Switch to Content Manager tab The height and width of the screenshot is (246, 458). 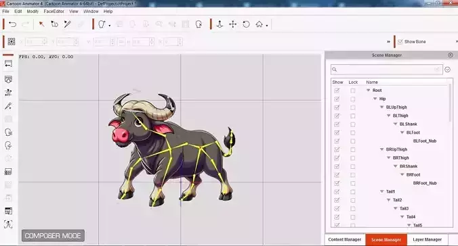tap(345, 240)
